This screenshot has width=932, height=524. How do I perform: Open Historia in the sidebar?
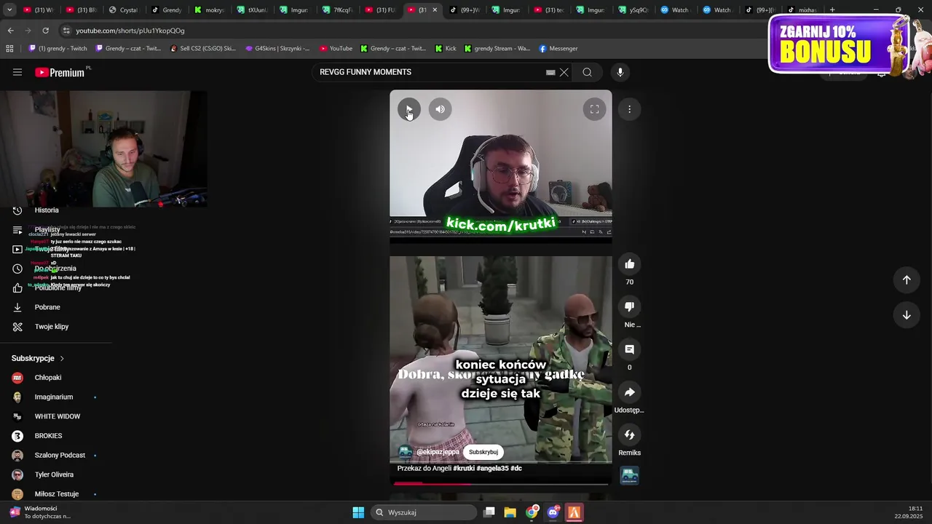coord(47,210)
